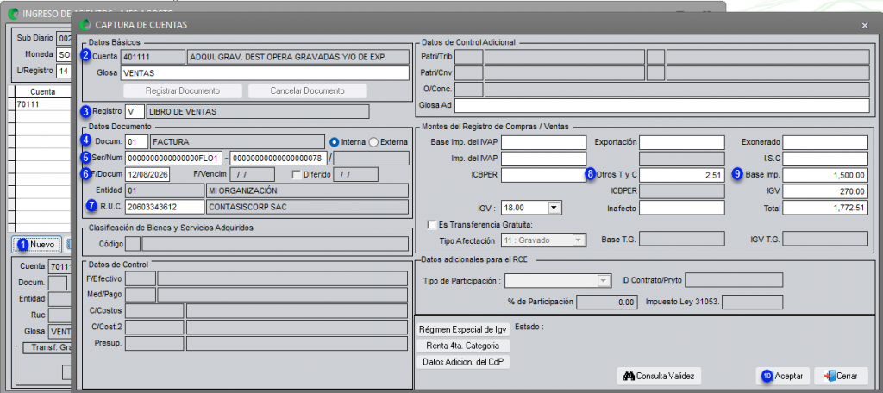Click the Registro code field with V

[135, 111]
